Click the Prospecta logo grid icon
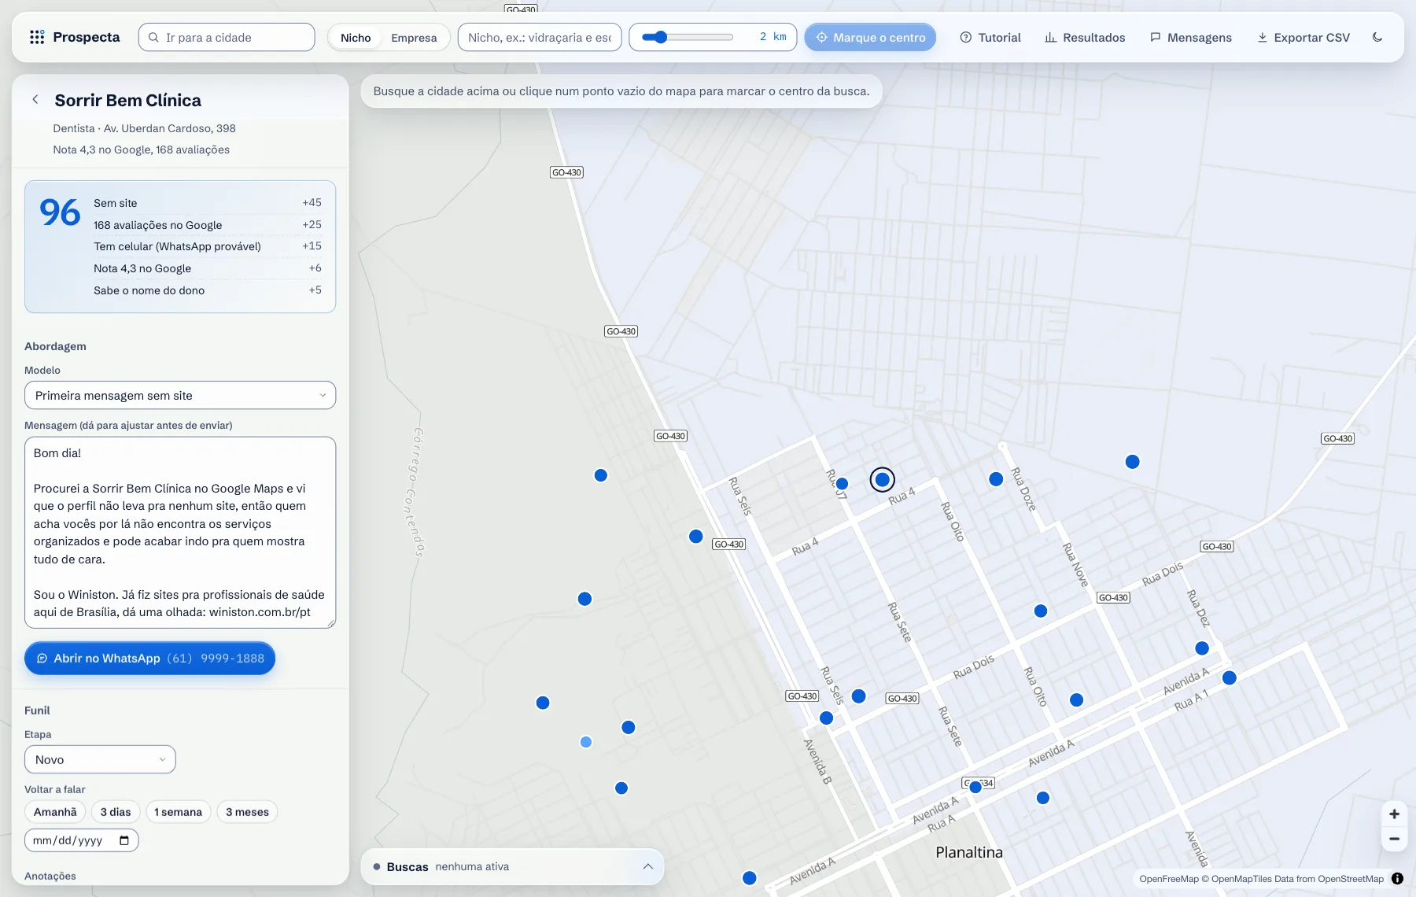This screenshot has height=897, width=1416. (x=36, y=37)
